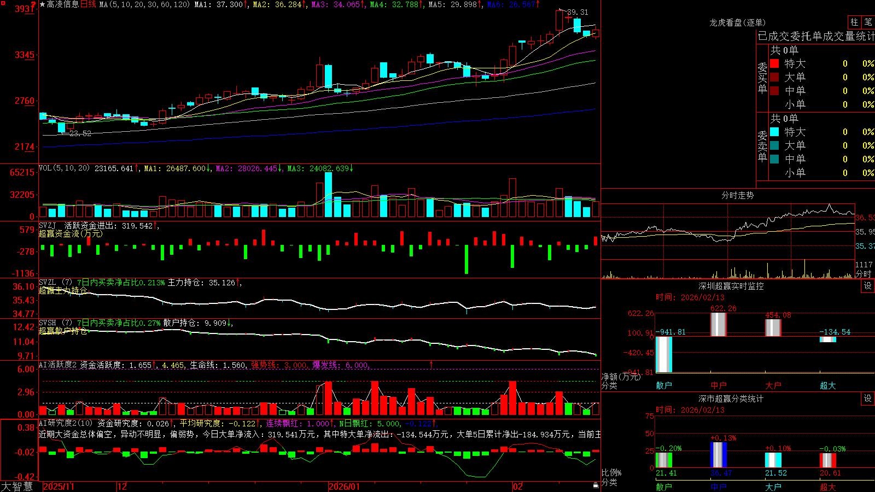This screenshot has height=492, width=875.
Task: Switch display to 柱 mode
Action: pos(854,22)
